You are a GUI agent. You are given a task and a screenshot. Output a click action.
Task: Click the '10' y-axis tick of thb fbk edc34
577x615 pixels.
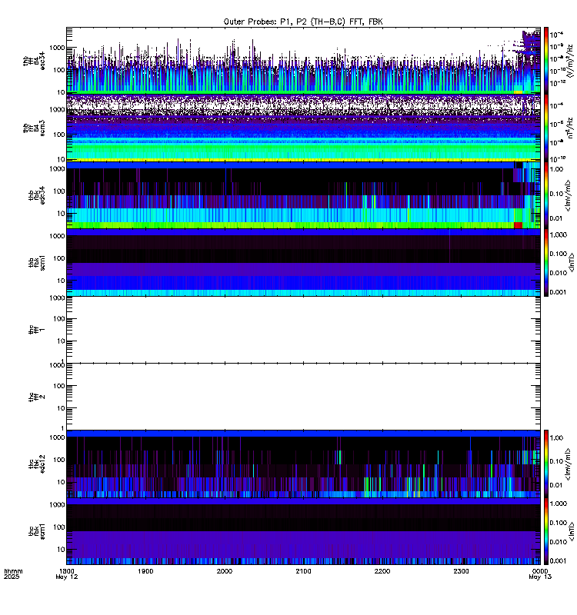61,214
